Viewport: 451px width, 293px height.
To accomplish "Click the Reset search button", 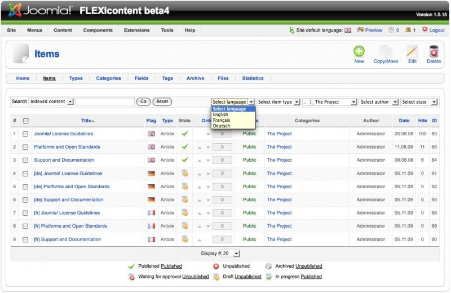I will (162, 101).
